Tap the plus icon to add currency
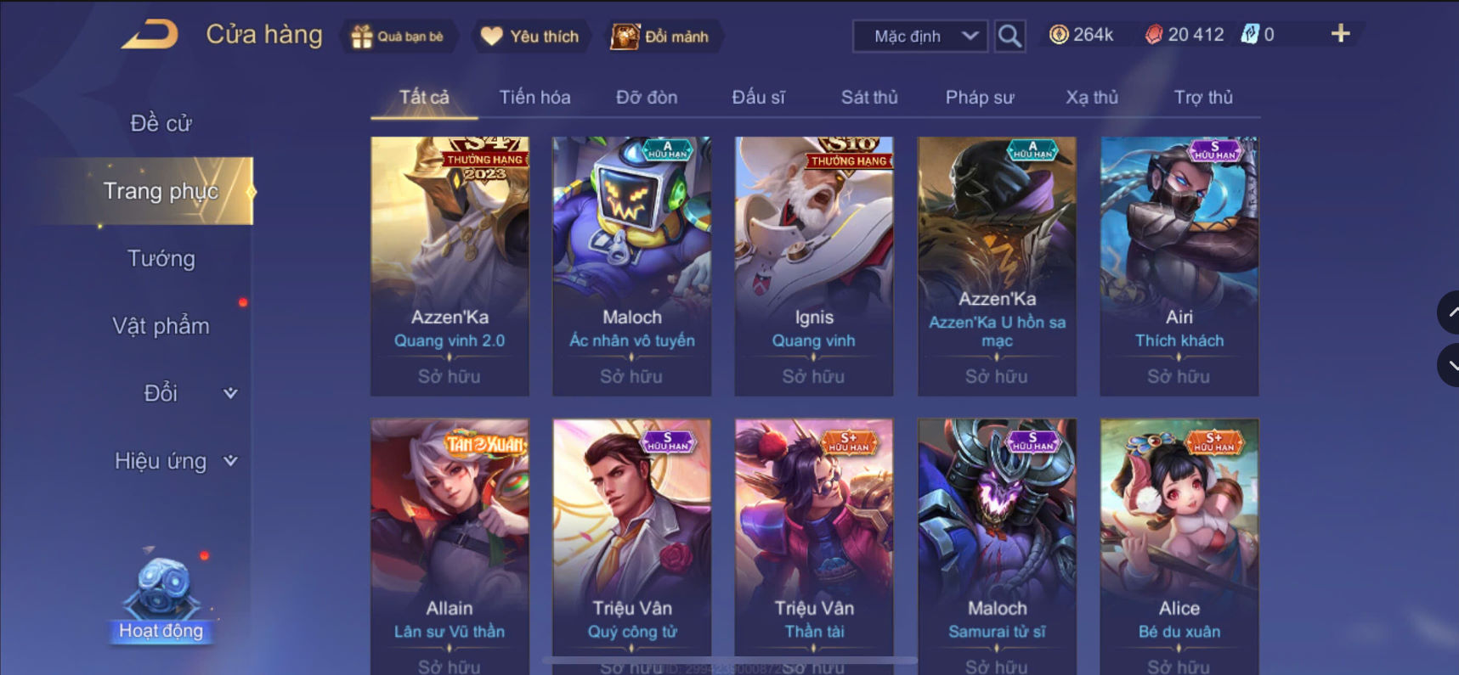 click(1340, 34)
